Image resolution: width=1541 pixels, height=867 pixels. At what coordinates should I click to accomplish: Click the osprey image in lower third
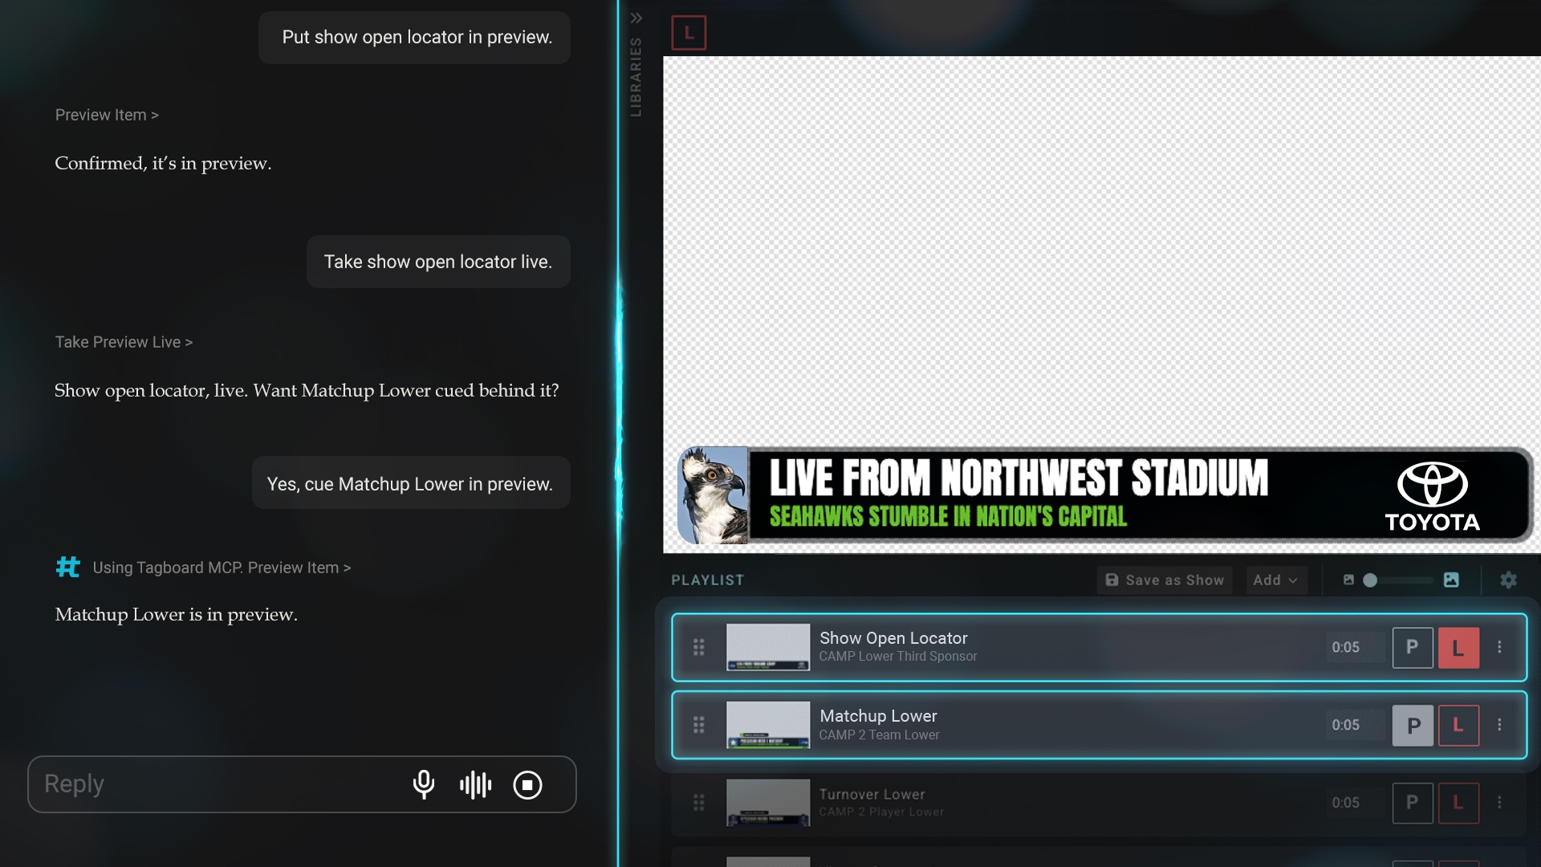713,495
